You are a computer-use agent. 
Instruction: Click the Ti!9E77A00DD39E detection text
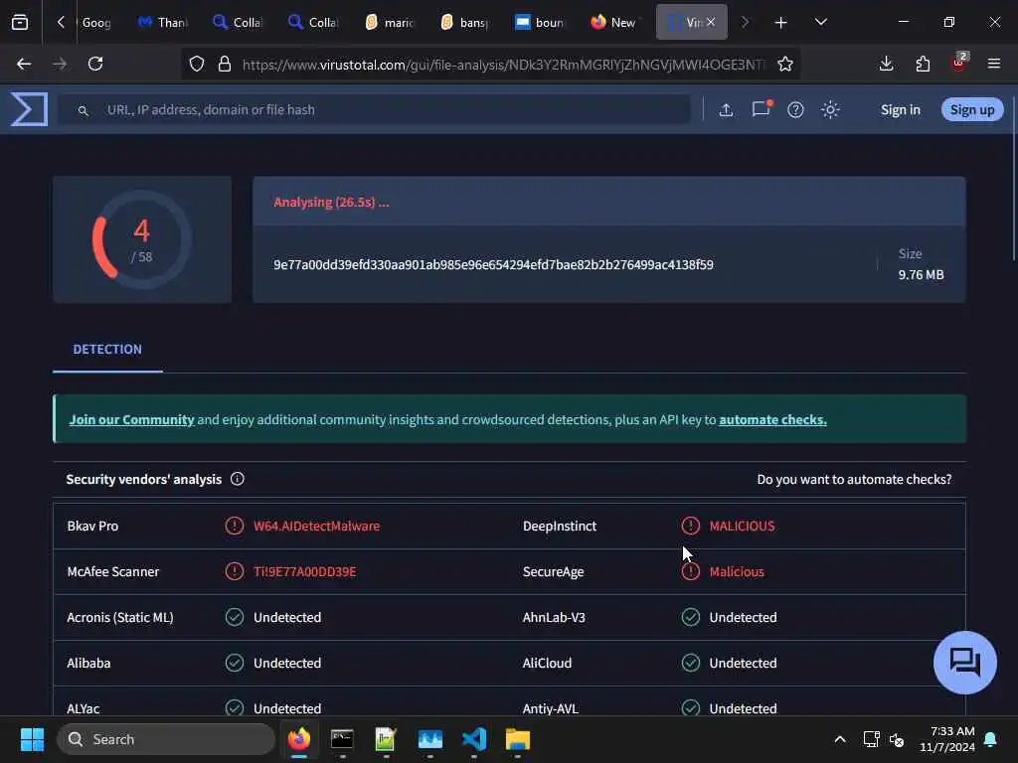pyautogui.click(x=304, y=571)
